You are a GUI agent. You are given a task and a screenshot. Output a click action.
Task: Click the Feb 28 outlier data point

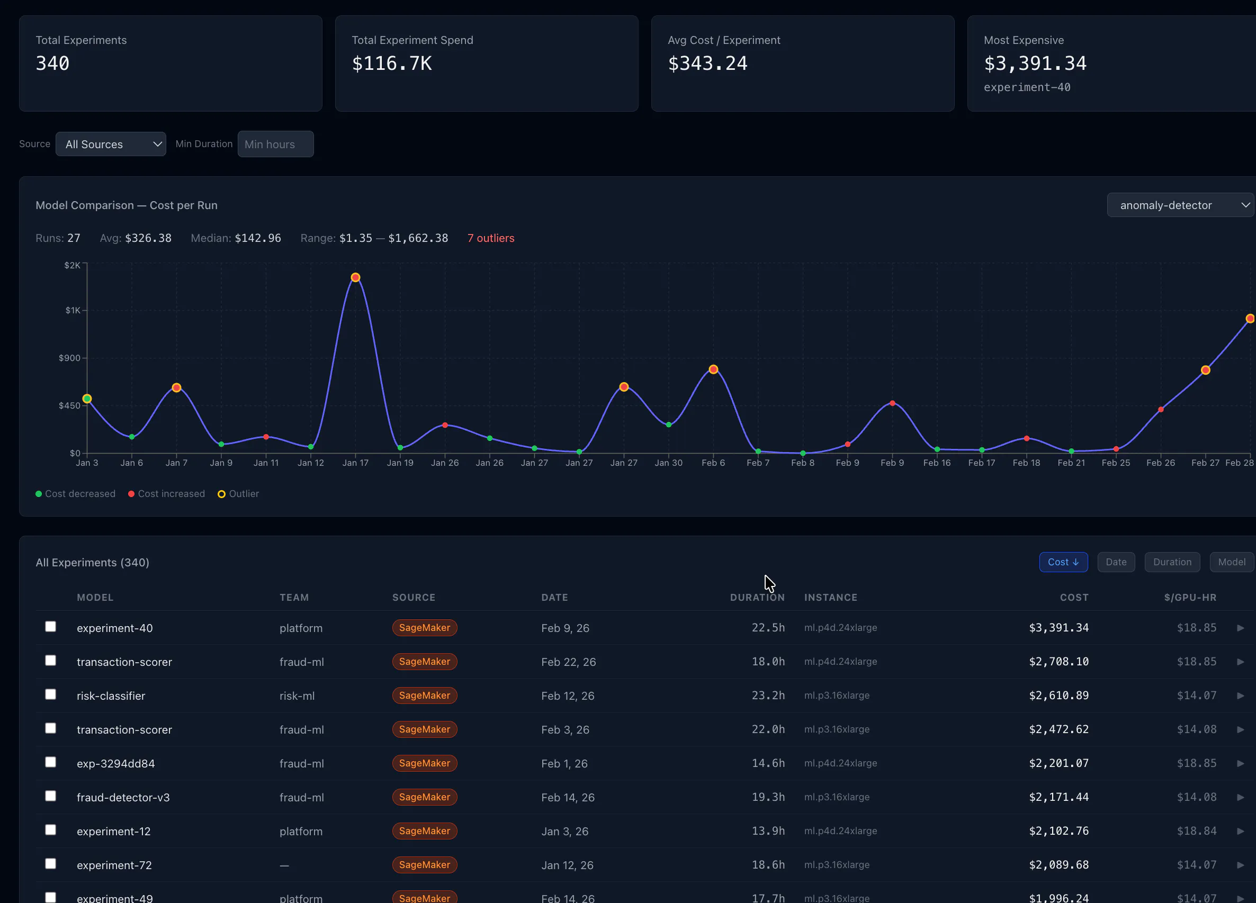pos(1250,318)
